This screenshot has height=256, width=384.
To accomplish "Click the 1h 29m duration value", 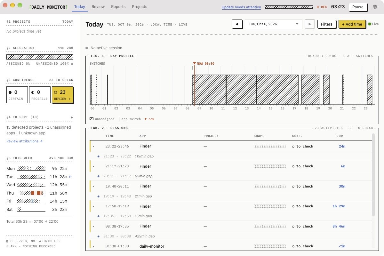I will tap(339, 206).
